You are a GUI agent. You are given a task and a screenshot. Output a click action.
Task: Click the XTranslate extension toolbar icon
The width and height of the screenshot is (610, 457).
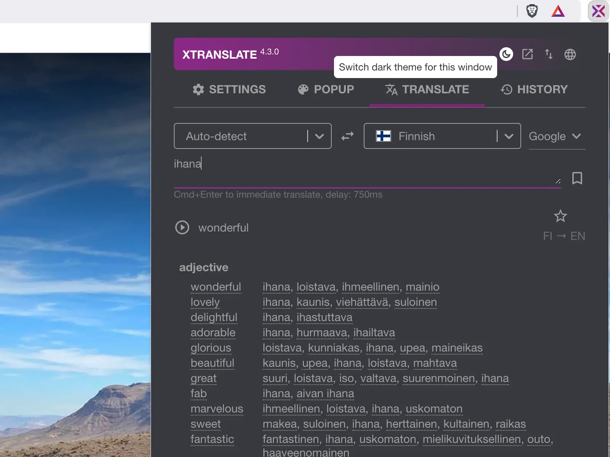pyautogui.click(x=598, y=11)
